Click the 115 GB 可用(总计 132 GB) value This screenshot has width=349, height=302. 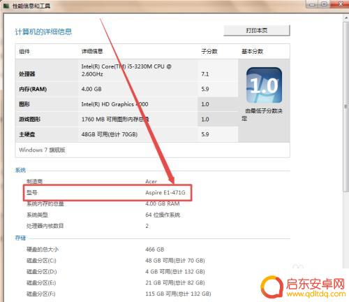[178, 294]
